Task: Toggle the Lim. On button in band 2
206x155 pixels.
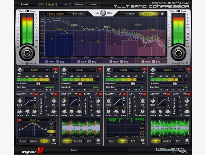Action: click(x=100, y=94)
